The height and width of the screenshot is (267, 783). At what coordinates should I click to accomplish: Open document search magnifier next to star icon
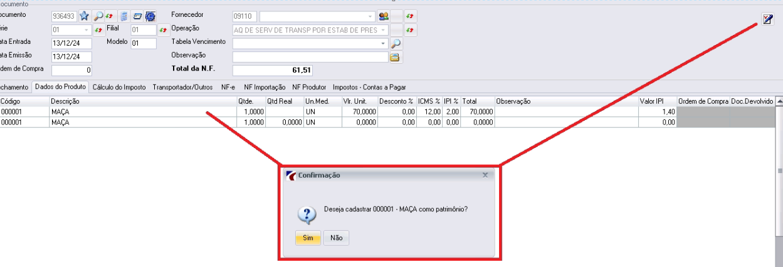(98, 16)
